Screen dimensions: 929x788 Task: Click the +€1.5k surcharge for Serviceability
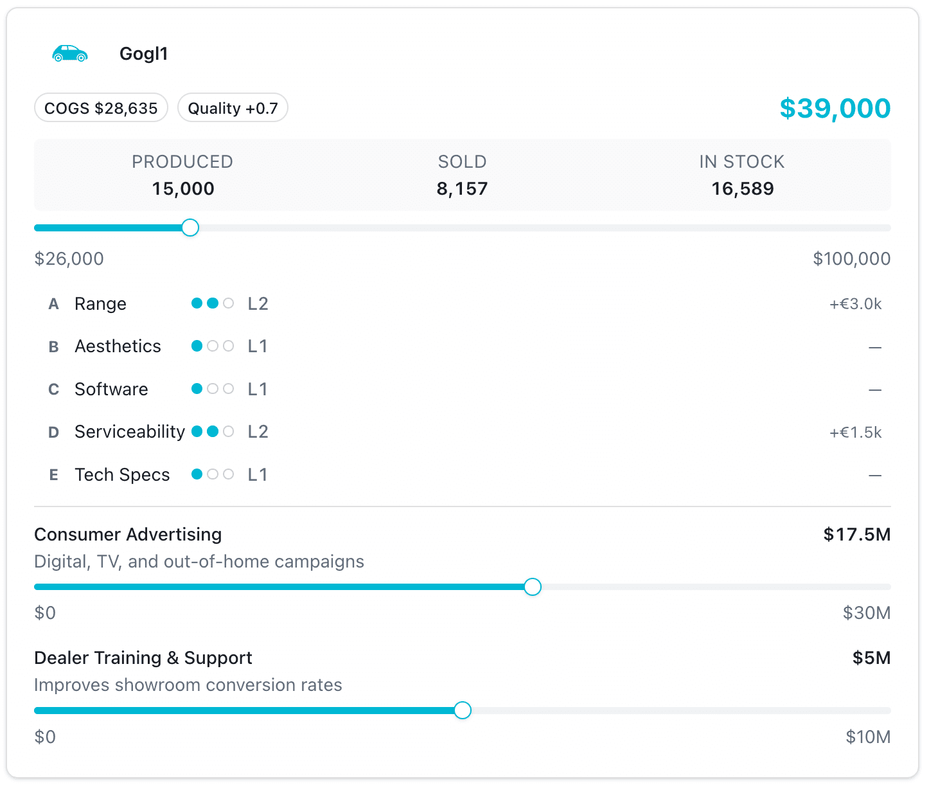coord(855,431)
